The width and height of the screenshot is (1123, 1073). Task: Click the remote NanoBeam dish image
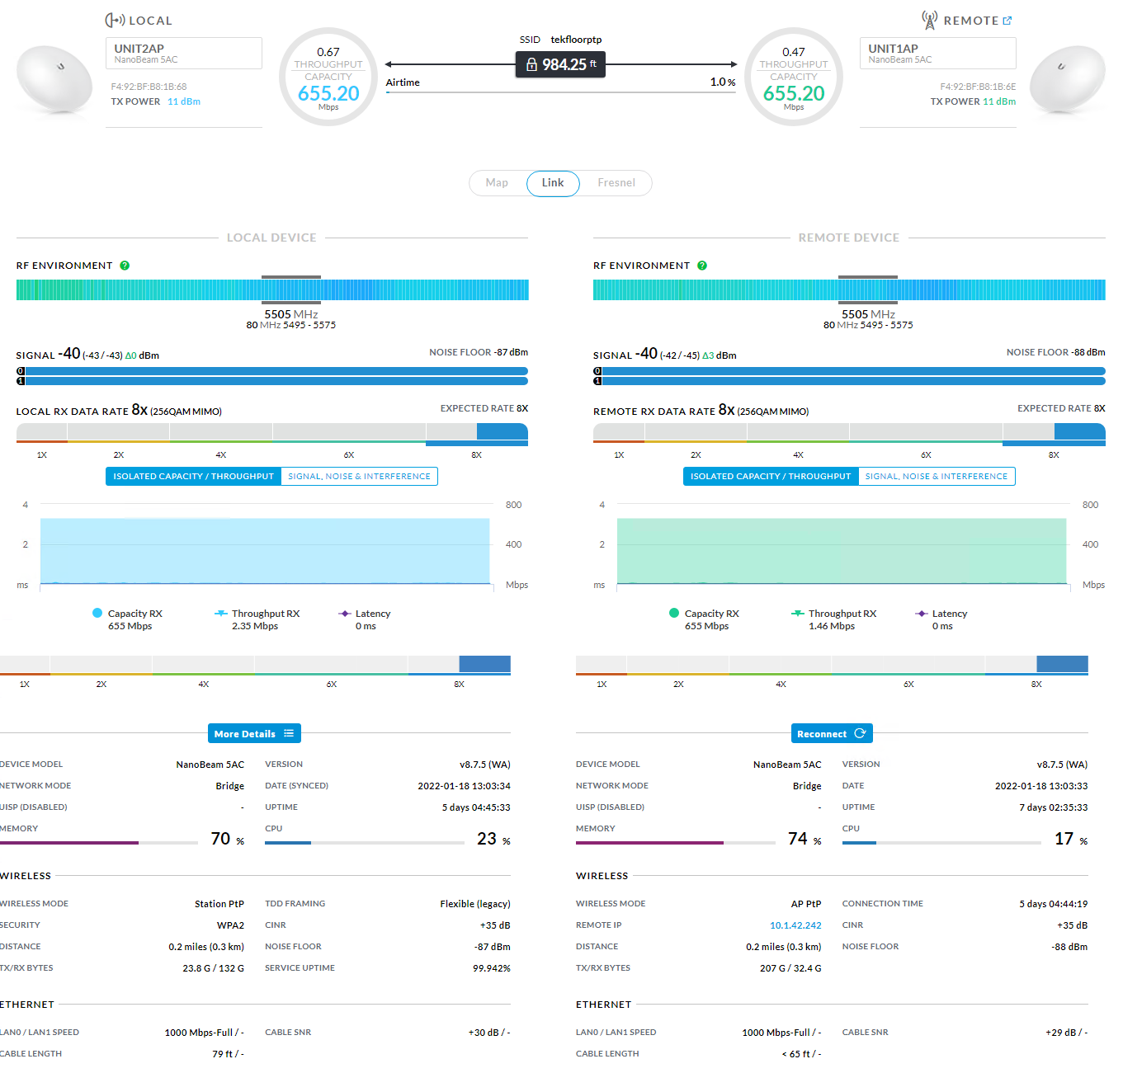click(1068, 79)
